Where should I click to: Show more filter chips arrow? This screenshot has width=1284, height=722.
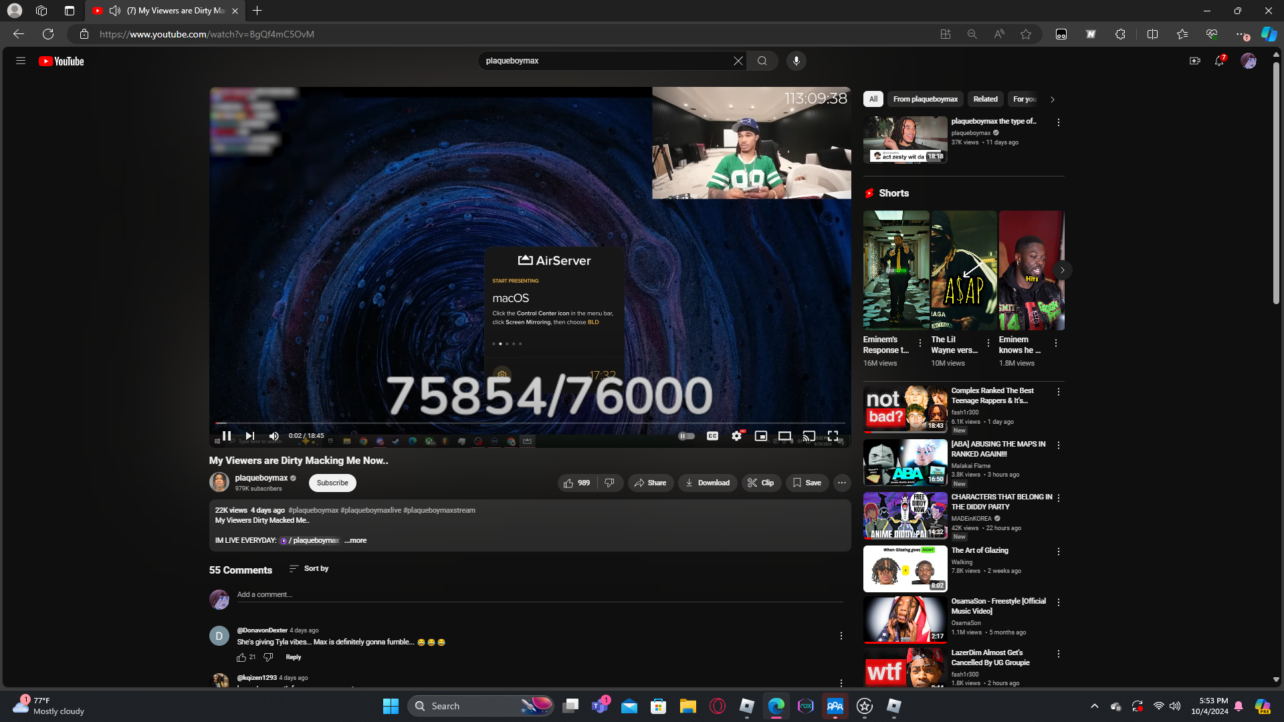pos(1053,100)
